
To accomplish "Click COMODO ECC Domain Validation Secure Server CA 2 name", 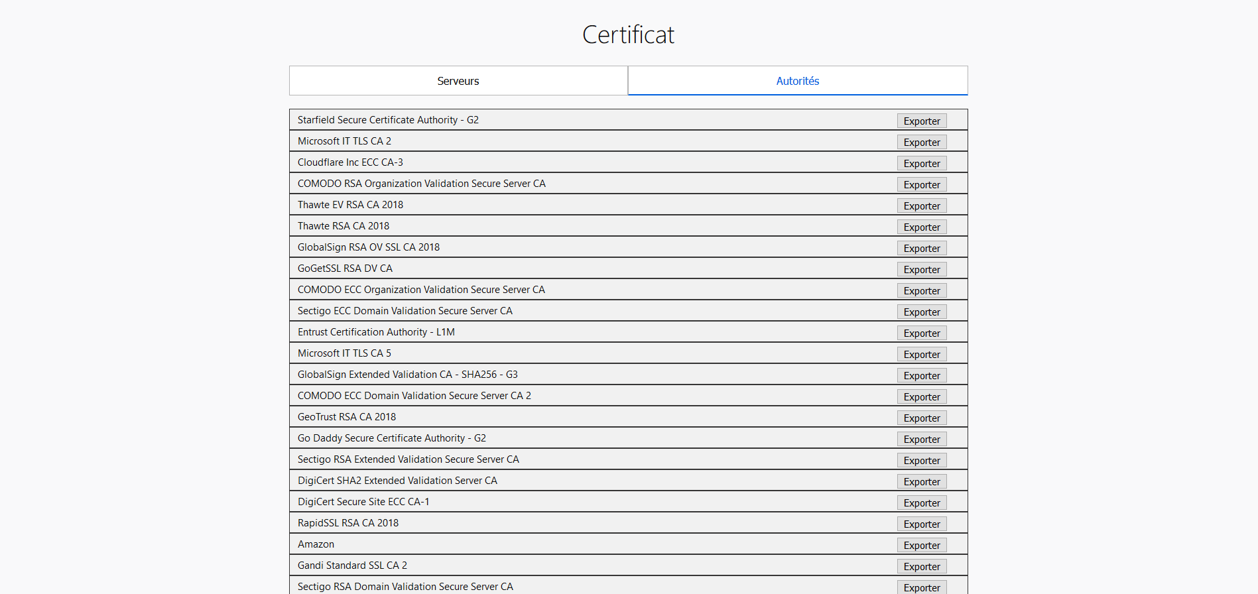I will [x=414, y=396].
